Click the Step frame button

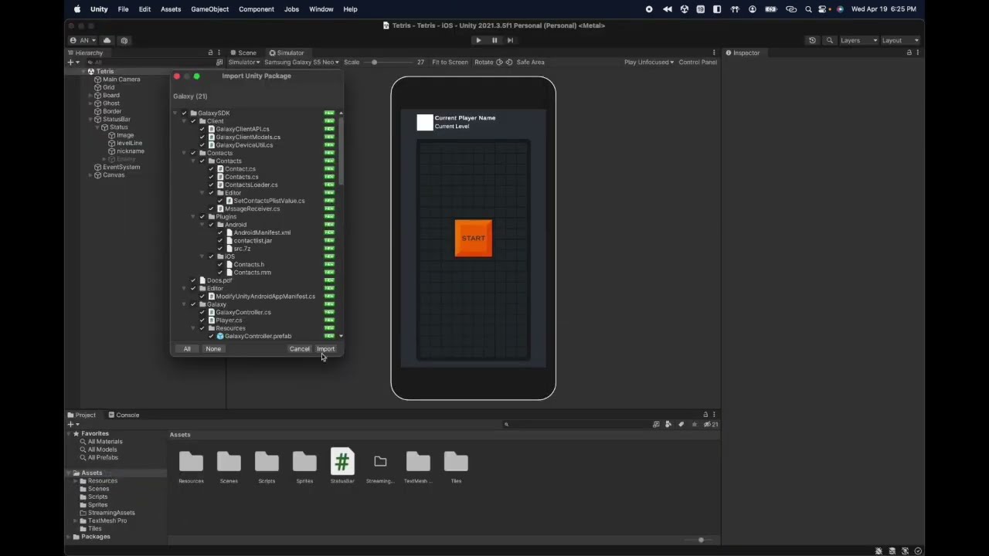pos(510,40)
